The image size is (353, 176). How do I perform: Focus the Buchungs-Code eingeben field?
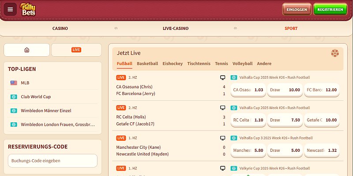coord(53,161)
